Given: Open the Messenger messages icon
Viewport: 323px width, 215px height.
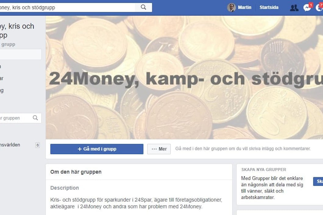Looking at the screenshot, I should click(307, 8).
